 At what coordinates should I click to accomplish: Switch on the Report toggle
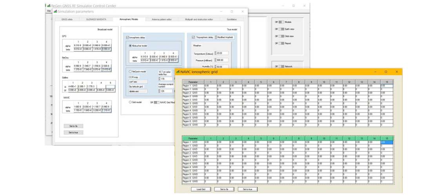click(281, 43)
